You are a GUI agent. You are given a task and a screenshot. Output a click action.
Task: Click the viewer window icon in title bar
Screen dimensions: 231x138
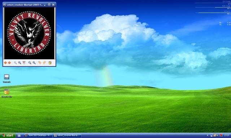pyautogui.click(x=5, y=5)
